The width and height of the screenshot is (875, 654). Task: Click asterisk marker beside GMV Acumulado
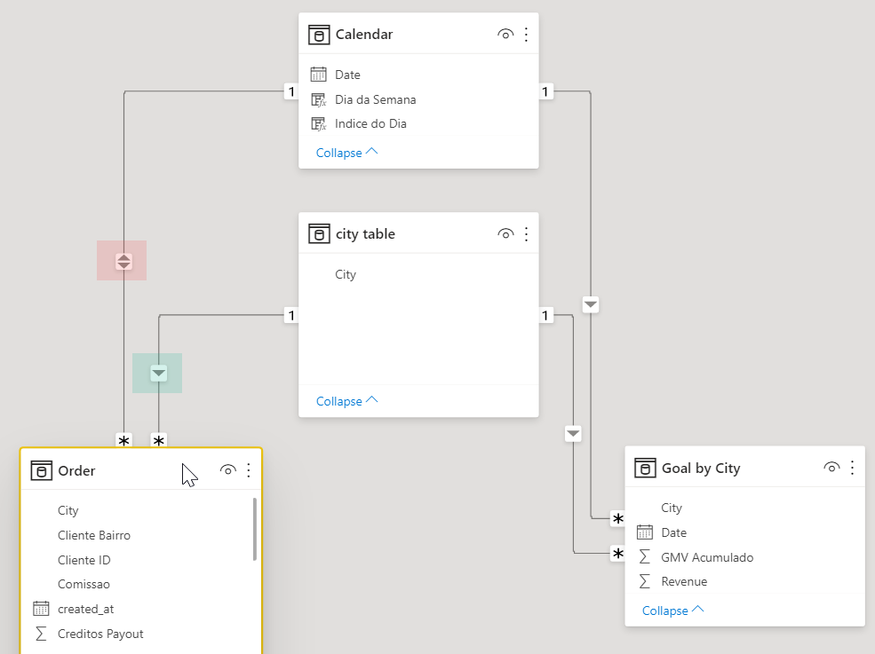point(617,554)
